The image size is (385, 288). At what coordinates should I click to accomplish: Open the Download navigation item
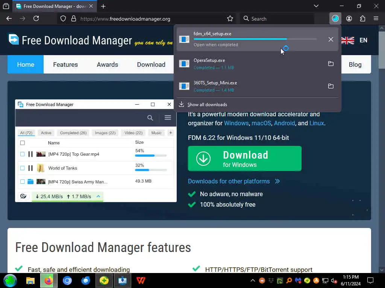pos(151,64)
